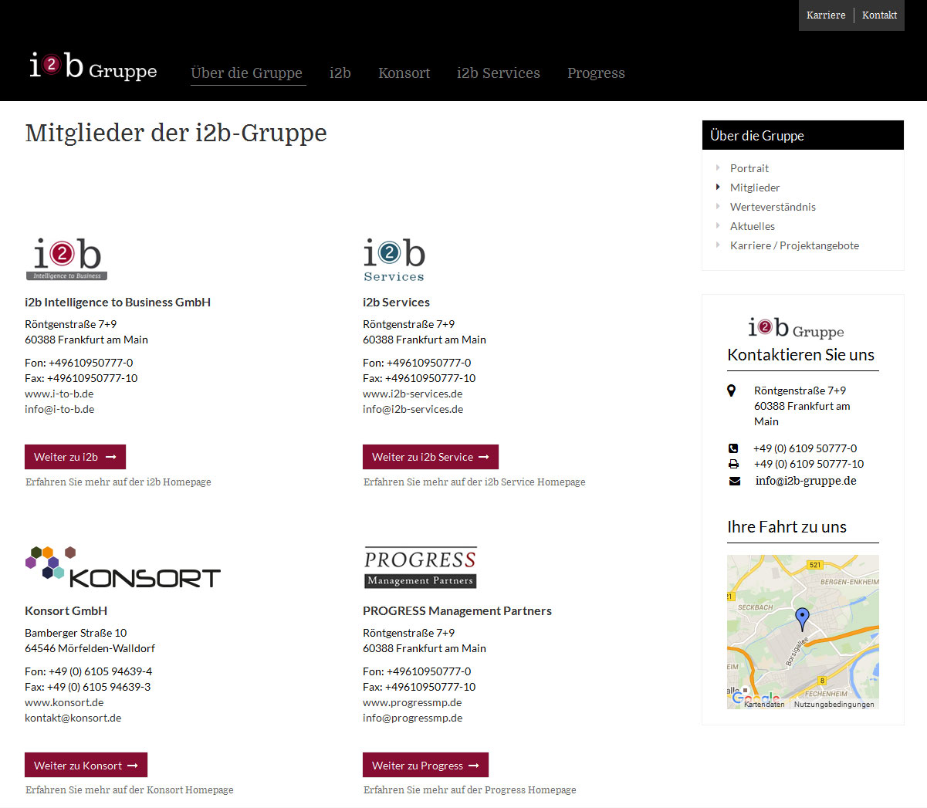Click the i2b Gruppe logo in contact box
Screen dimensions: 927x808
point(796,328)
